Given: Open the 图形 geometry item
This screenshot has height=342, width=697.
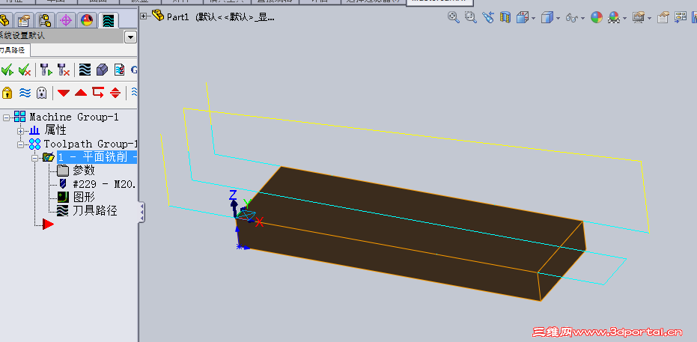Looking at the screenshot, I should coord(84,198).
